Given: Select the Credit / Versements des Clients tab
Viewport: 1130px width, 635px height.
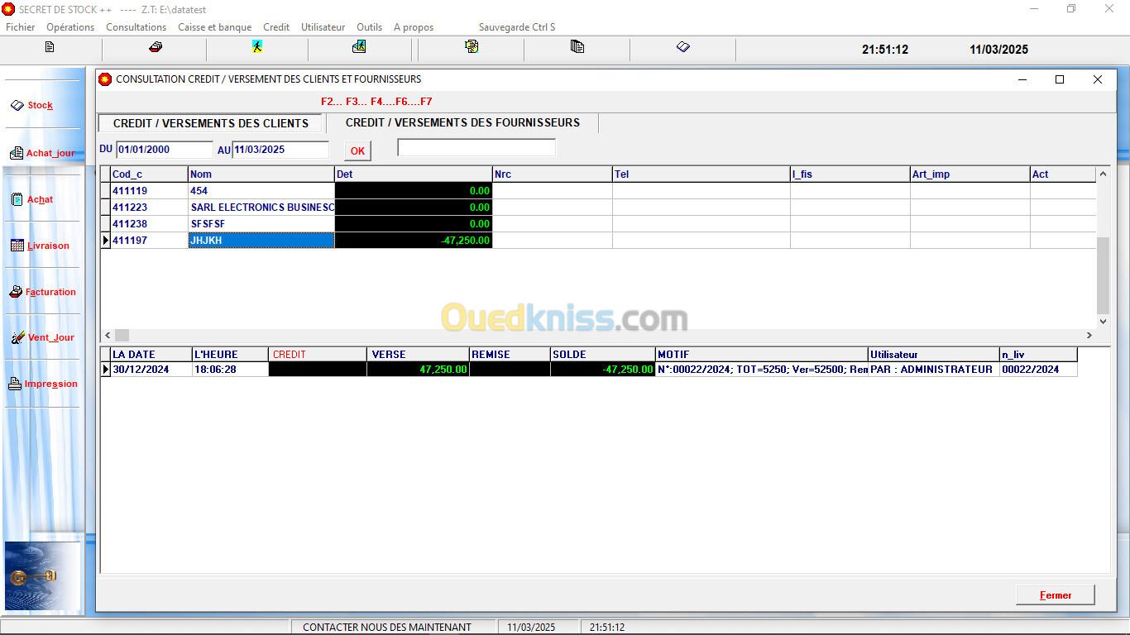Looking at the screenshot, I should (210, 123).
